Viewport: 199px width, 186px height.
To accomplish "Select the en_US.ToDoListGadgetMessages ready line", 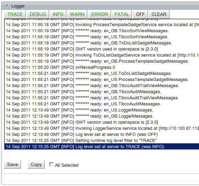I will (102, 74).
